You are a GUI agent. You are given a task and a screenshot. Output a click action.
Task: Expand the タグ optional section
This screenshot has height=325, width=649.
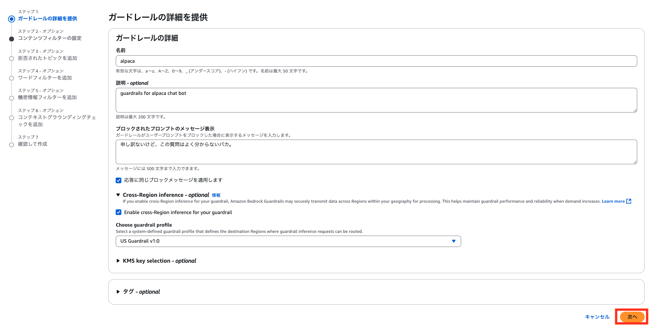[x=118, y=292]
